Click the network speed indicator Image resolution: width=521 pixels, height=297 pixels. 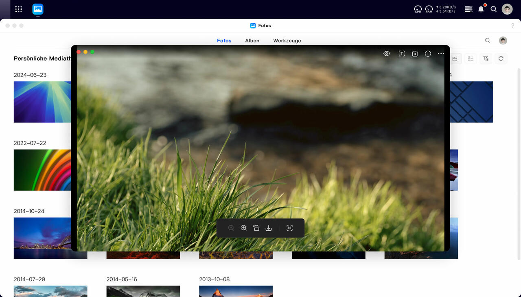[x=446, y=9]
